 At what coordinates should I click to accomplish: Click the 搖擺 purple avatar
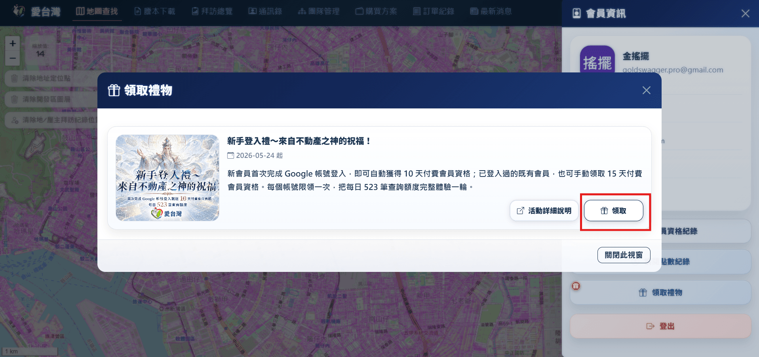[x=597, y=59]
